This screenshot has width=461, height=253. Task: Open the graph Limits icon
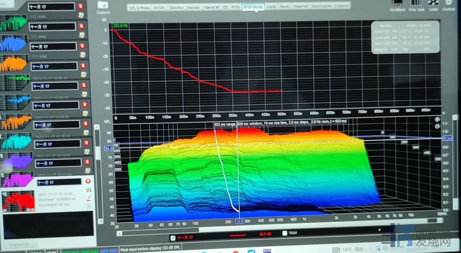point(433,4)
